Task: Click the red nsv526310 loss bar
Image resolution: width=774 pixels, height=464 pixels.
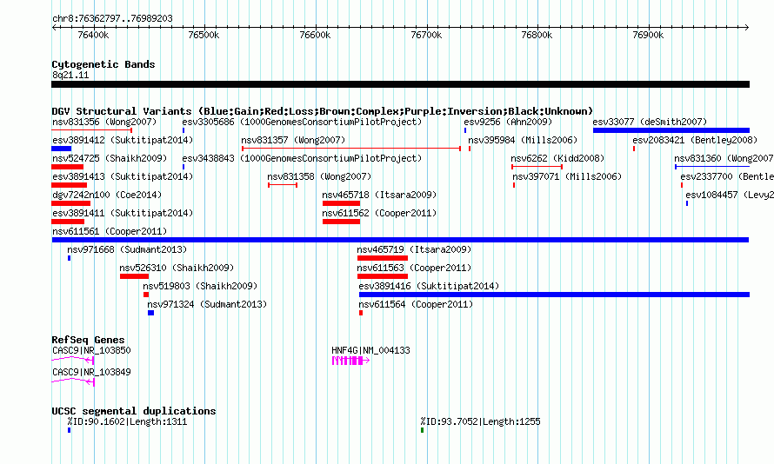Action: [x=134, y=276]
